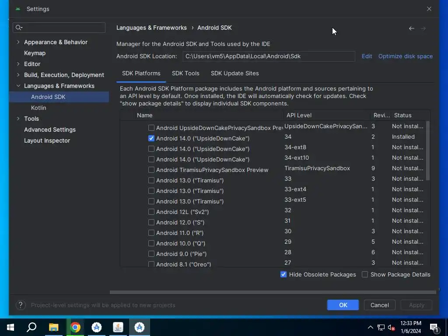The image size is (448, 336).
Task: Open the Windows Start menu
Action: coord(10,327)
